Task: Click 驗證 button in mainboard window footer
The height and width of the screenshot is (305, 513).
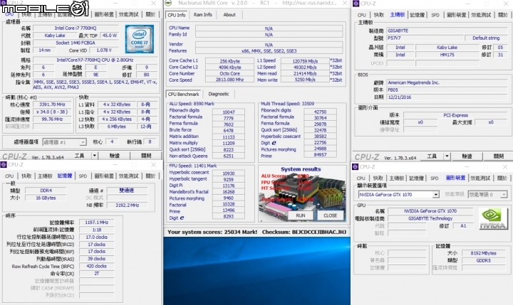Action: pos(467,156)
